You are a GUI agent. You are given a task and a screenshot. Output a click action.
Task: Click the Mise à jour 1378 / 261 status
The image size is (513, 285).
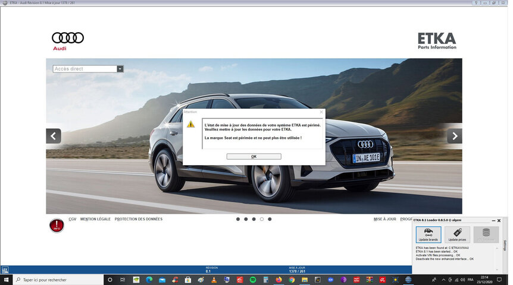click(x=297, y=270)
